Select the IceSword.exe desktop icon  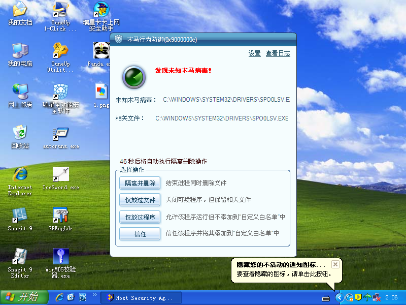click(x=61, y=178)
